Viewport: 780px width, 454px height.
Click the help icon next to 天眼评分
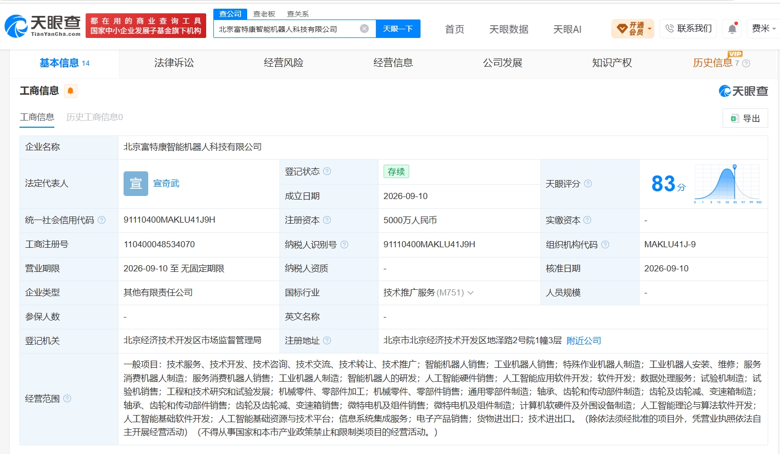click(x=588, y=184)
